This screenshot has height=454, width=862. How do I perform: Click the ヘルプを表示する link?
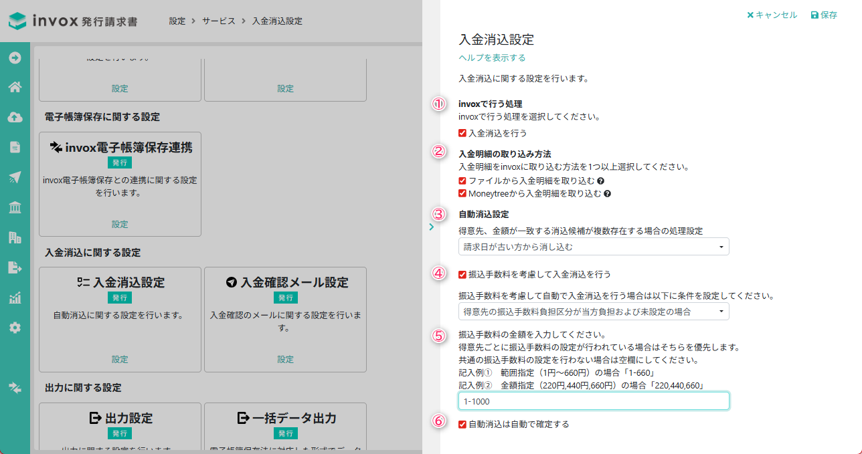[x=492, y=58]
